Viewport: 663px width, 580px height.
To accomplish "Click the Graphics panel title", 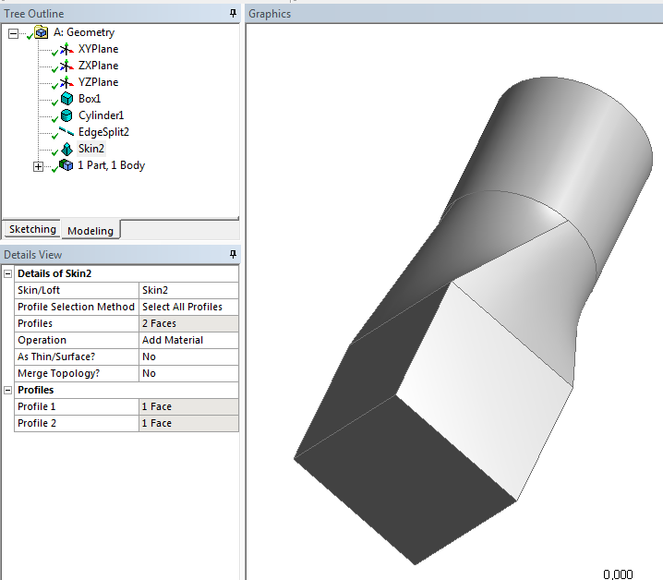I will (x=270, y=14).
